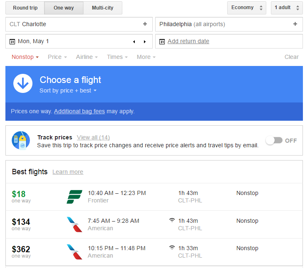Viewport: 305px width, 268px height.
Task: Expand the Price filter dropdown
Action: [57, 57]
